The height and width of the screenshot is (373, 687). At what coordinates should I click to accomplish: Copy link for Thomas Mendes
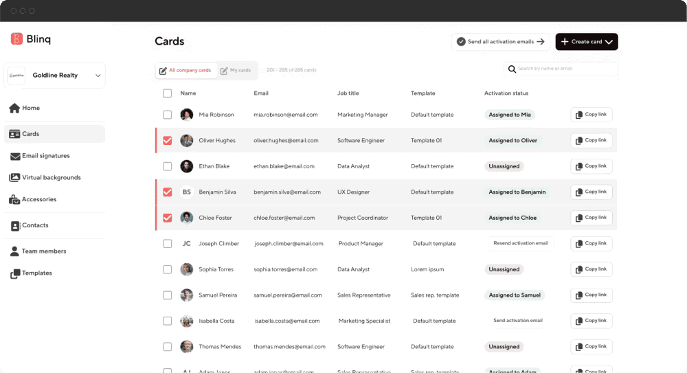[591, 347]
